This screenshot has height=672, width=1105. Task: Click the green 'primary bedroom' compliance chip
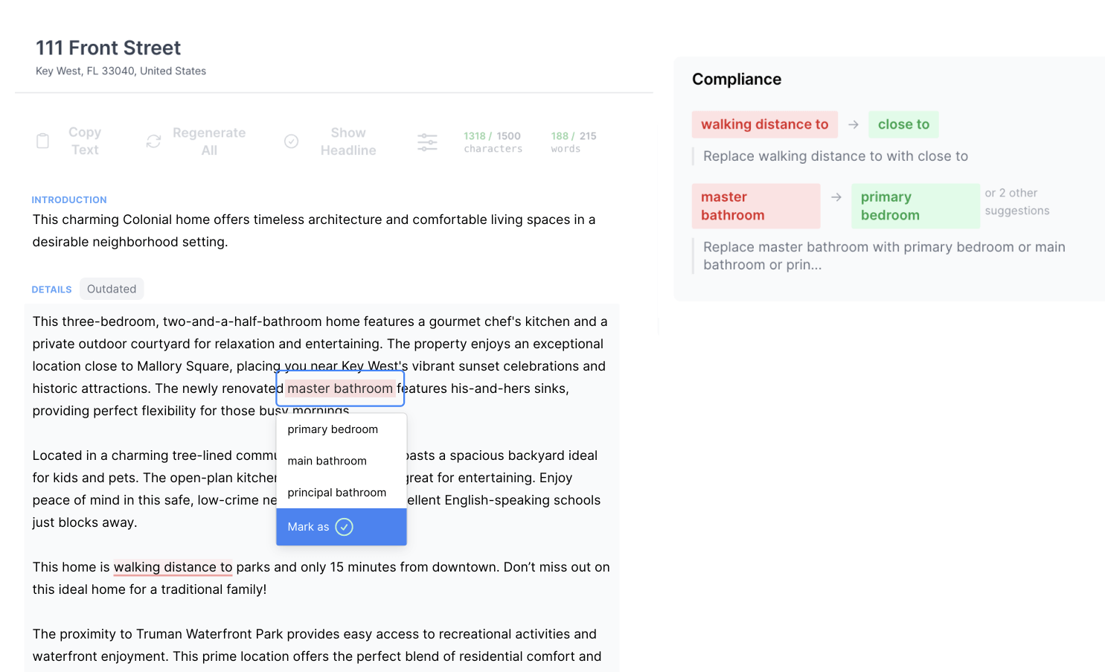(x=915, y=206)
